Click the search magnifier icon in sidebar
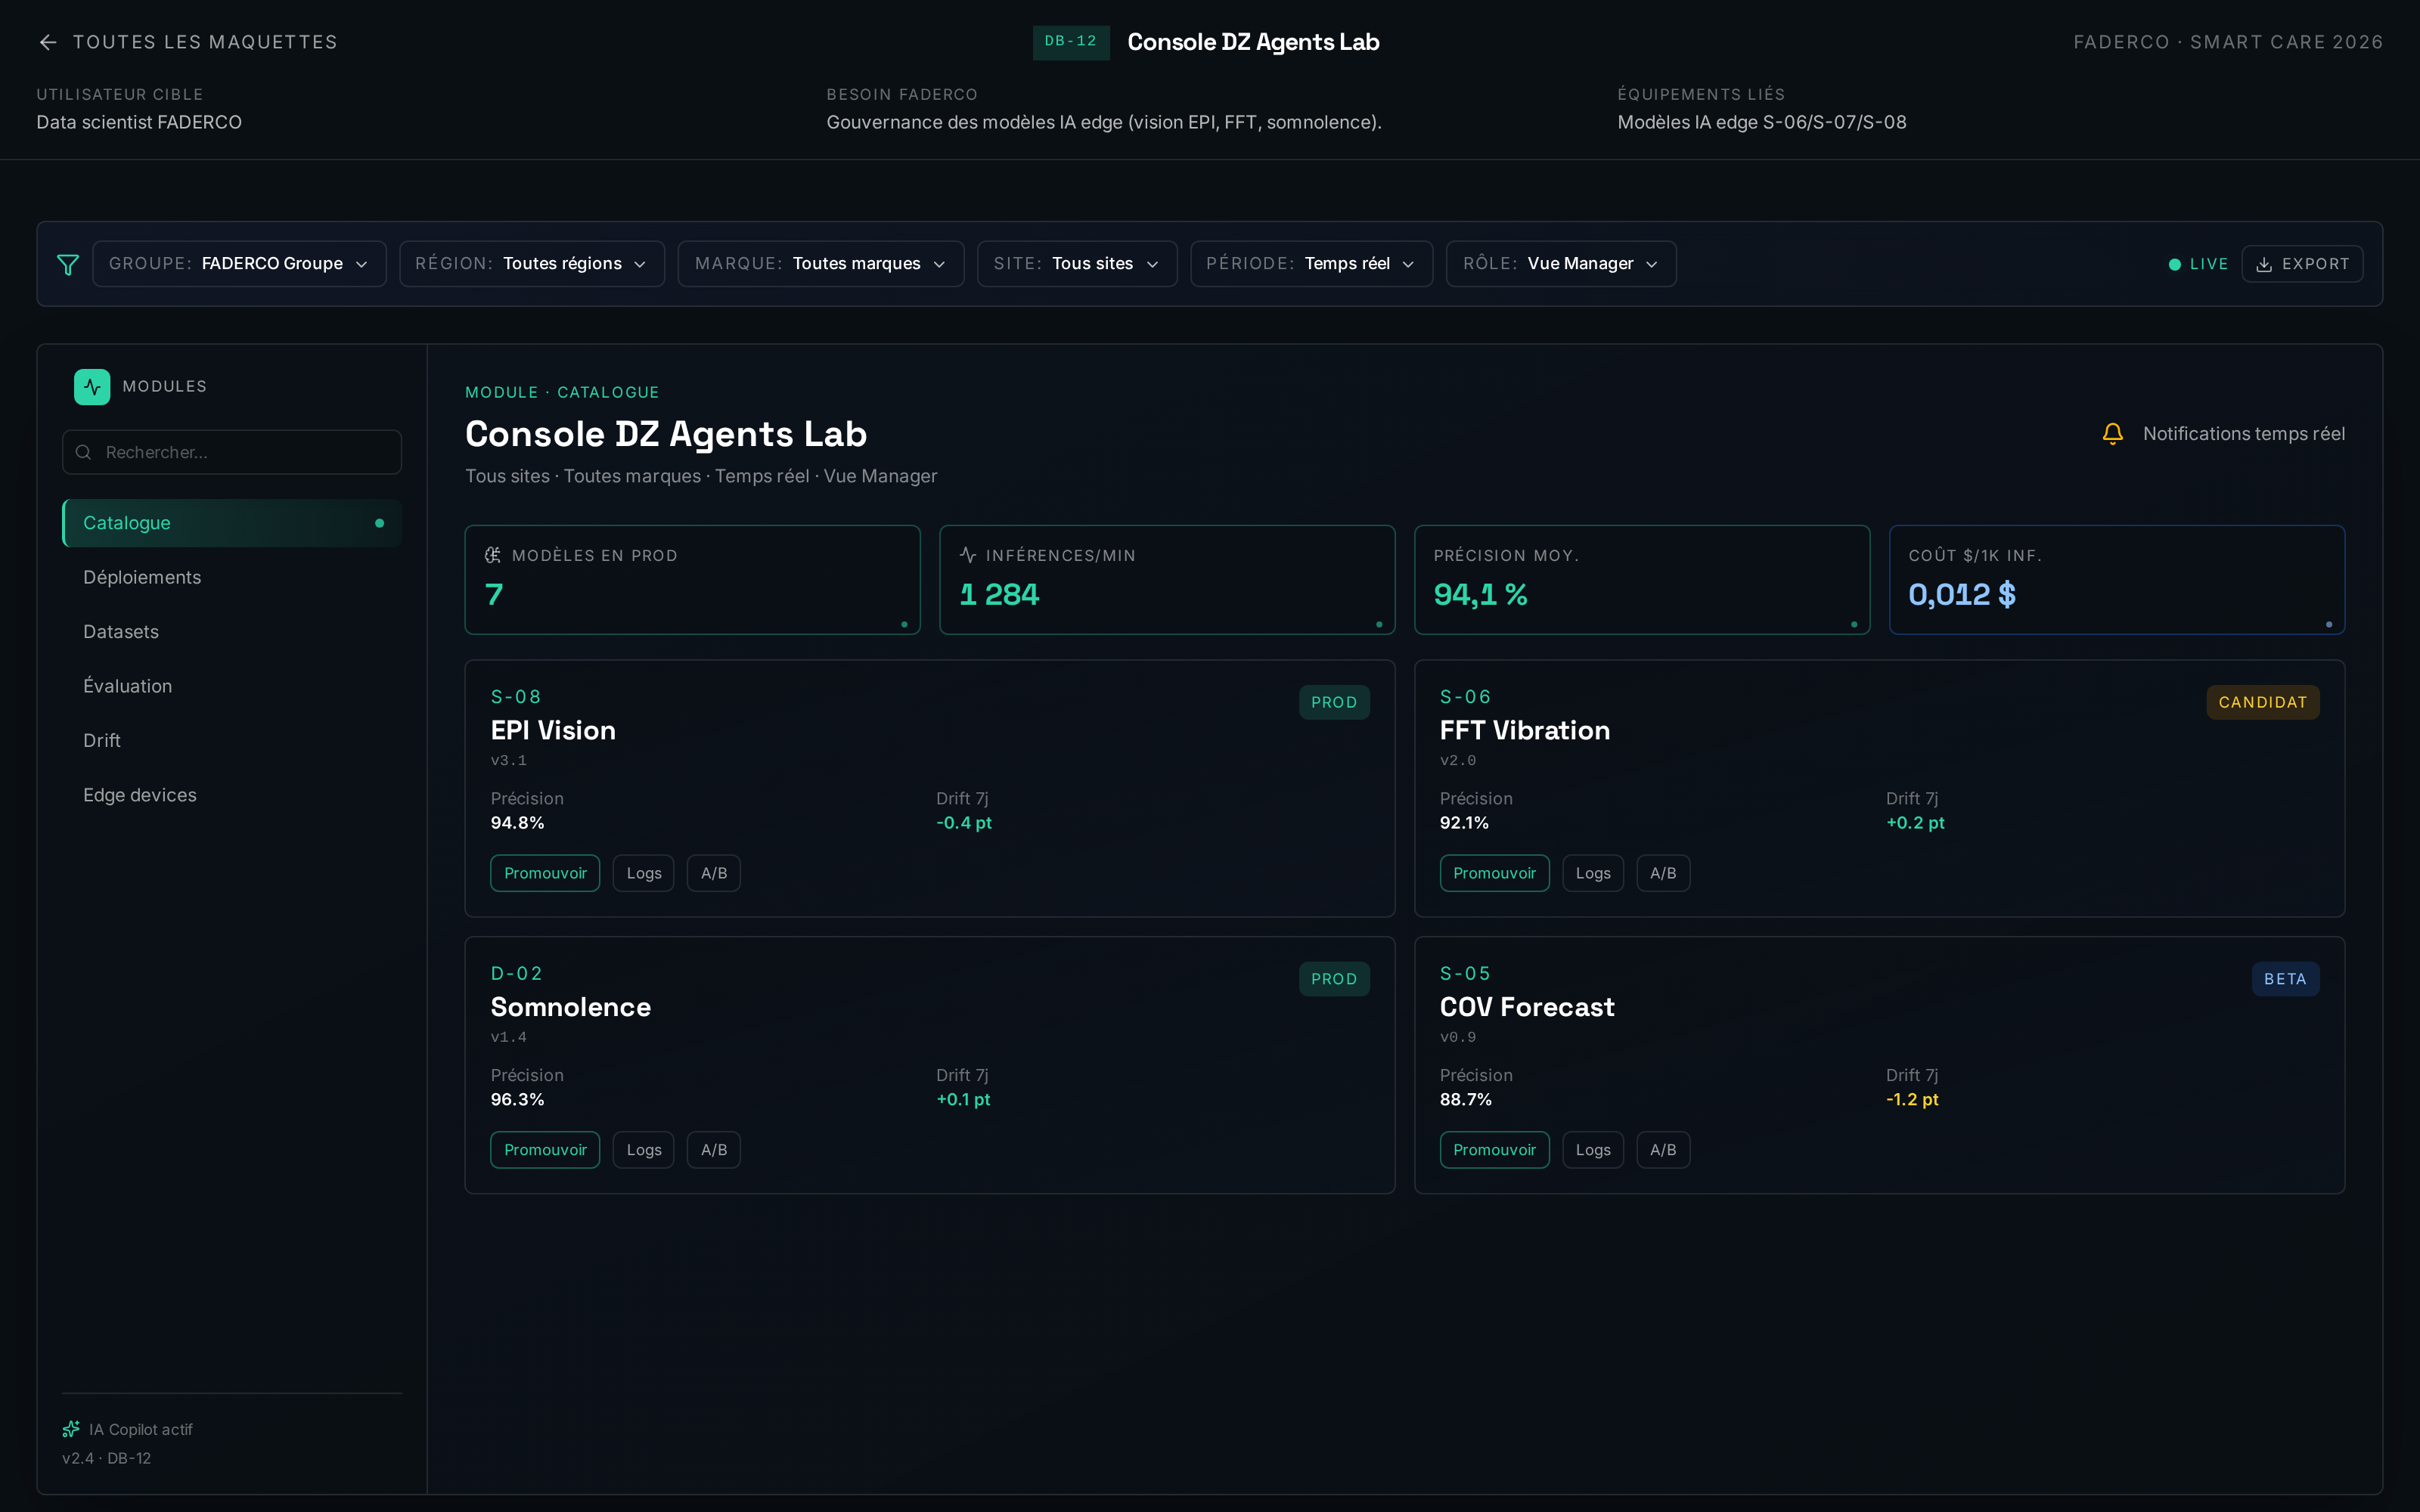2420x1512 pixels. (84, 452)
